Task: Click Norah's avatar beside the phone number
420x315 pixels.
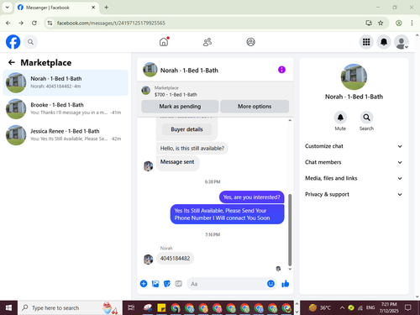Action: pyautogui.click(x=148, y=260)
